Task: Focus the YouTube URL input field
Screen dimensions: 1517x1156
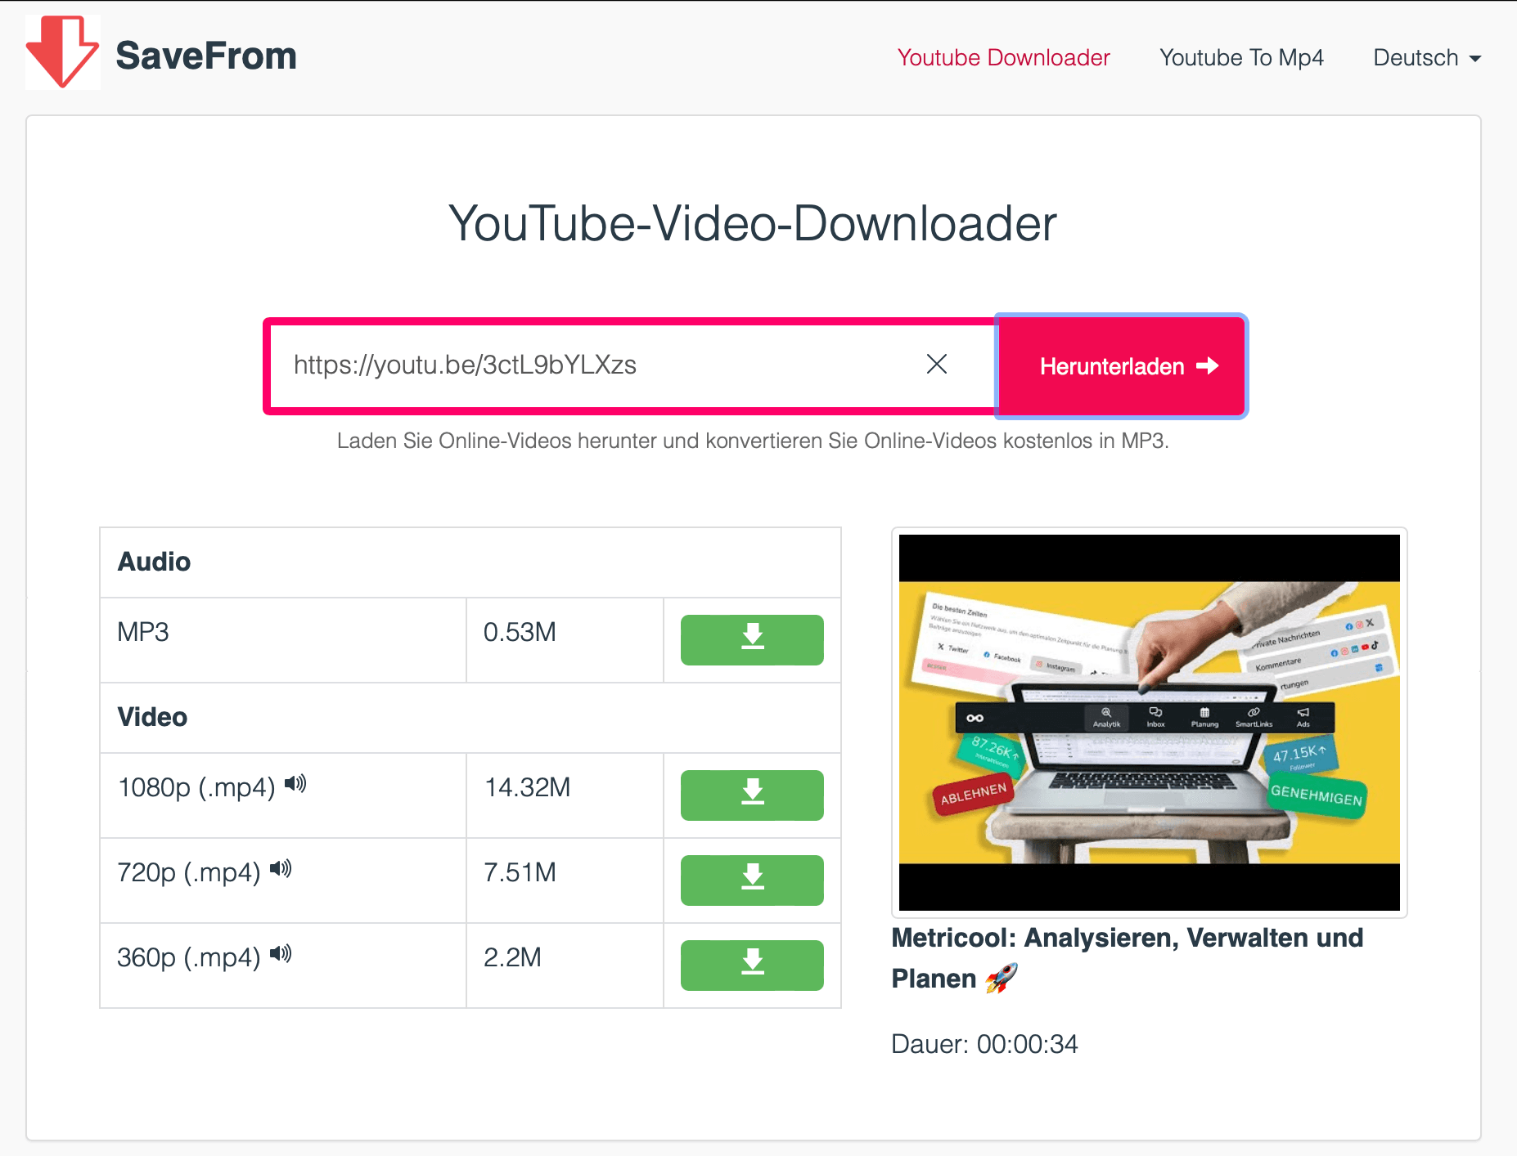Action: point(597,365)
